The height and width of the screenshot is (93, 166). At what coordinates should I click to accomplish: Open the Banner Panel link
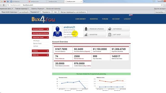tap(37, 43)
